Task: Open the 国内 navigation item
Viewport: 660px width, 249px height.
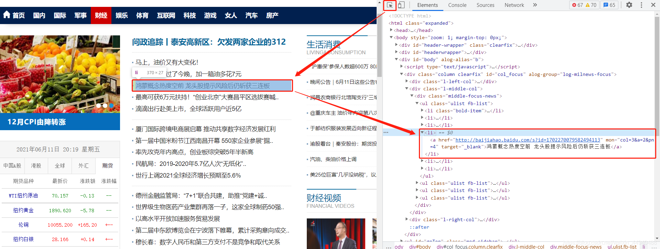Action: (x=39, y=15)
